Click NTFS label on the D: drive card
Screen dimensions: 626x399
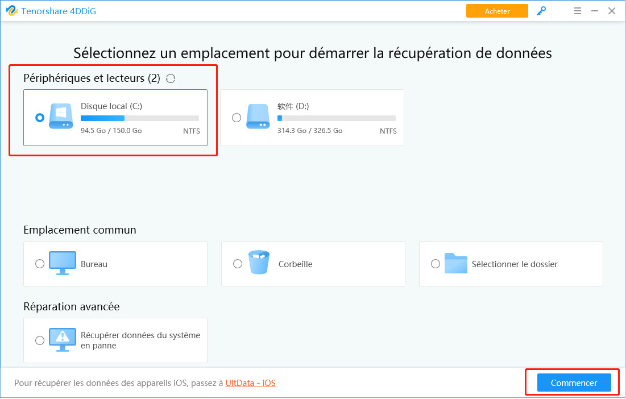click(x=388, y=131)
